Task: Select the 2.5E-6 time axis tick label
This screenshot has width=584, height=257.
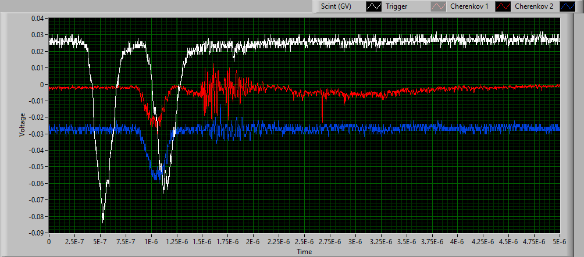Action: click(x=304, y=241)
